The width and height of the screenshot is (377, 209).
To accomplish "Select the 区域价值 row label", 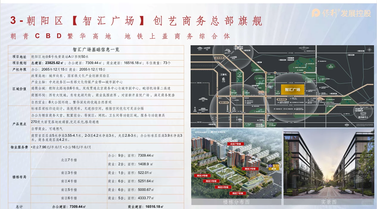I will click(x=19, y=89).
